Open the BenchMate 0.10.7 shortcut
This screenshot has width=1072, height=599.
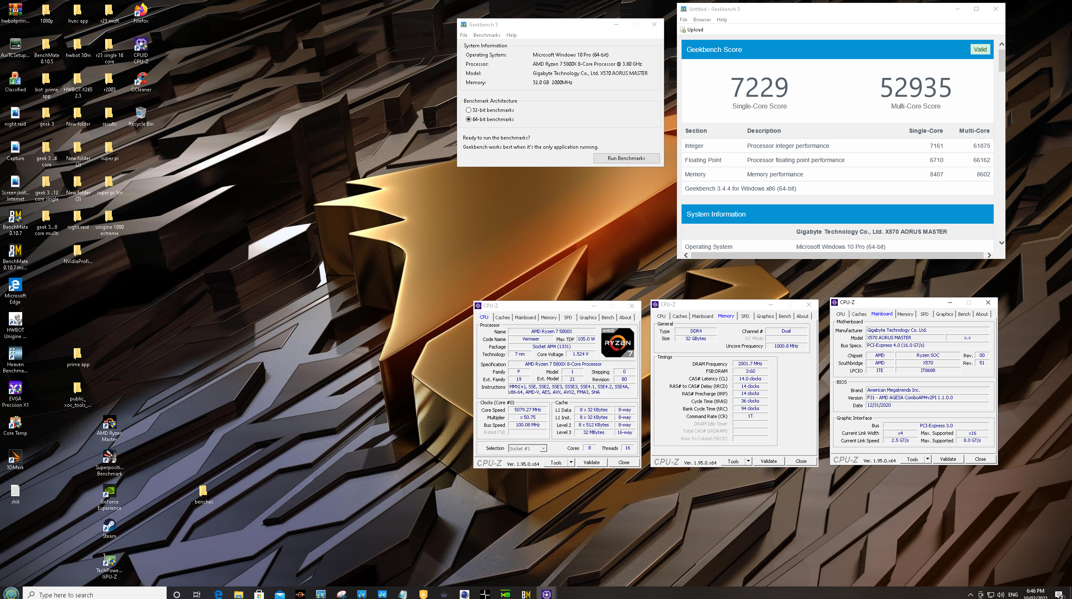(x=15, y=222)
